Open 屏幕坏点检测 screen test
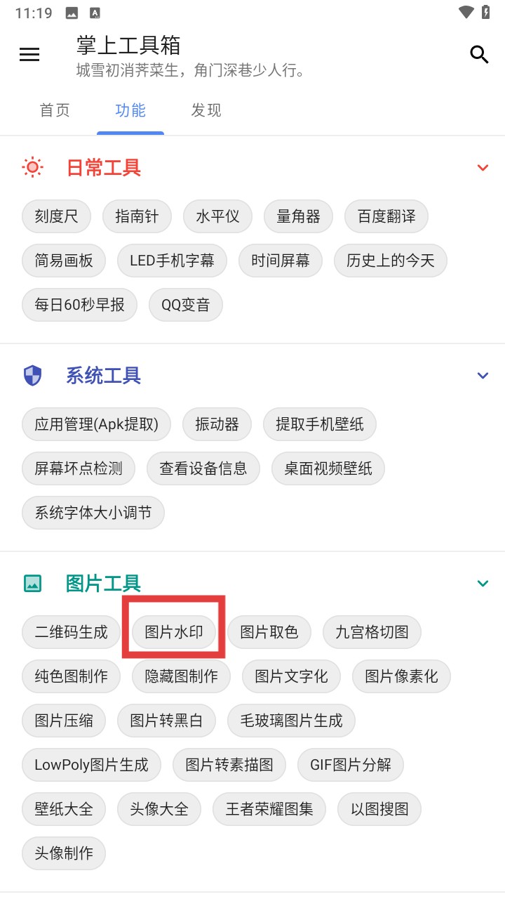Viewport: 505px width, 899px height. tap(79, 468)
